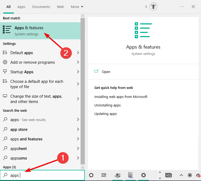Click the large Apps & features preview icon

tap(143, 30)
